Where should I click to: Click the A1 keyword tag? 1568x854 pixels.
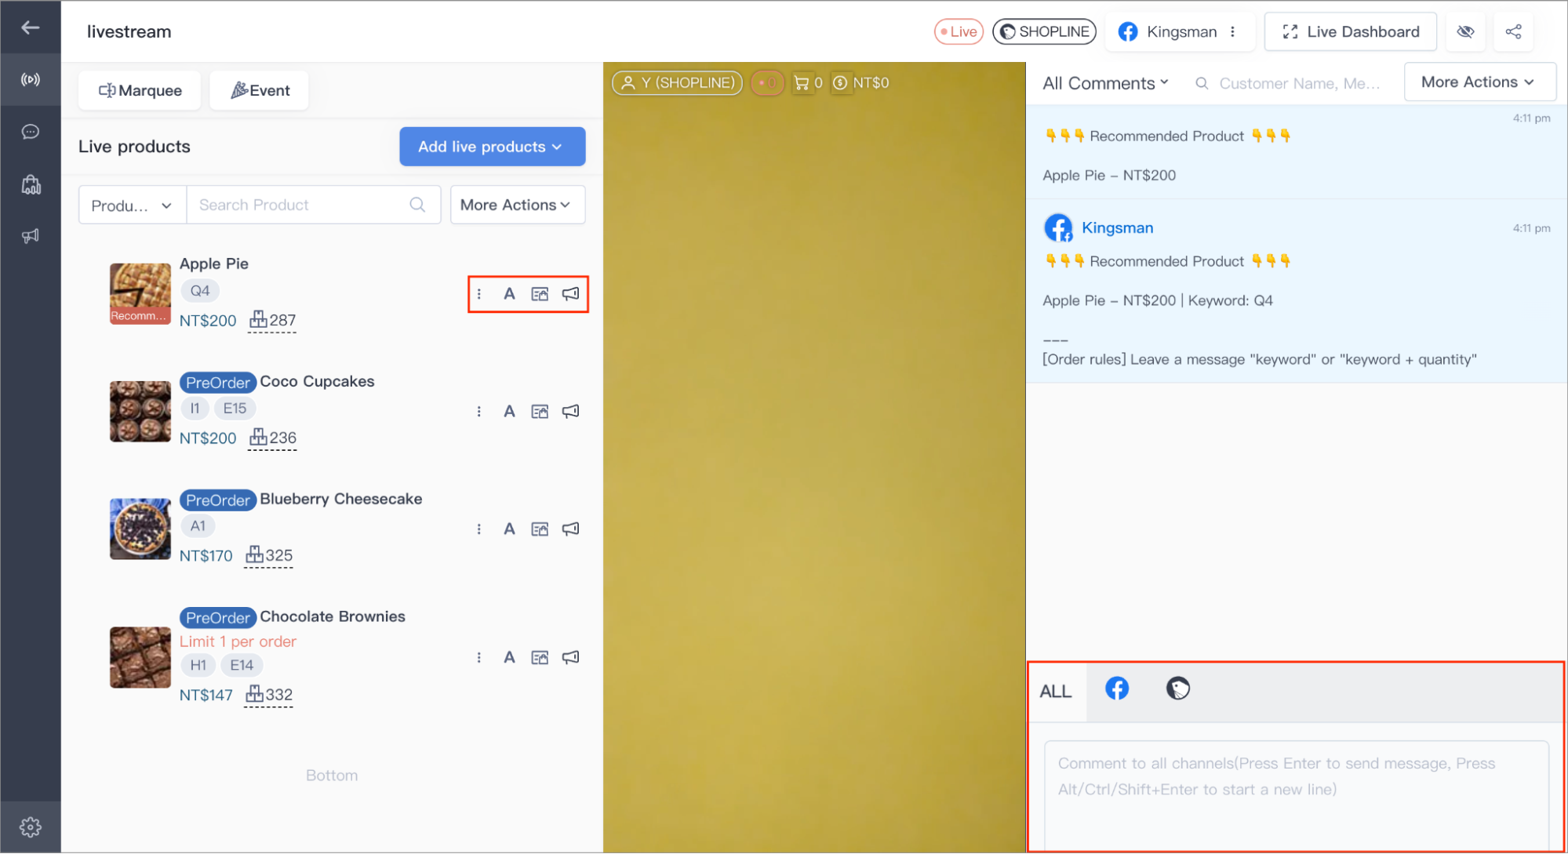198,526
